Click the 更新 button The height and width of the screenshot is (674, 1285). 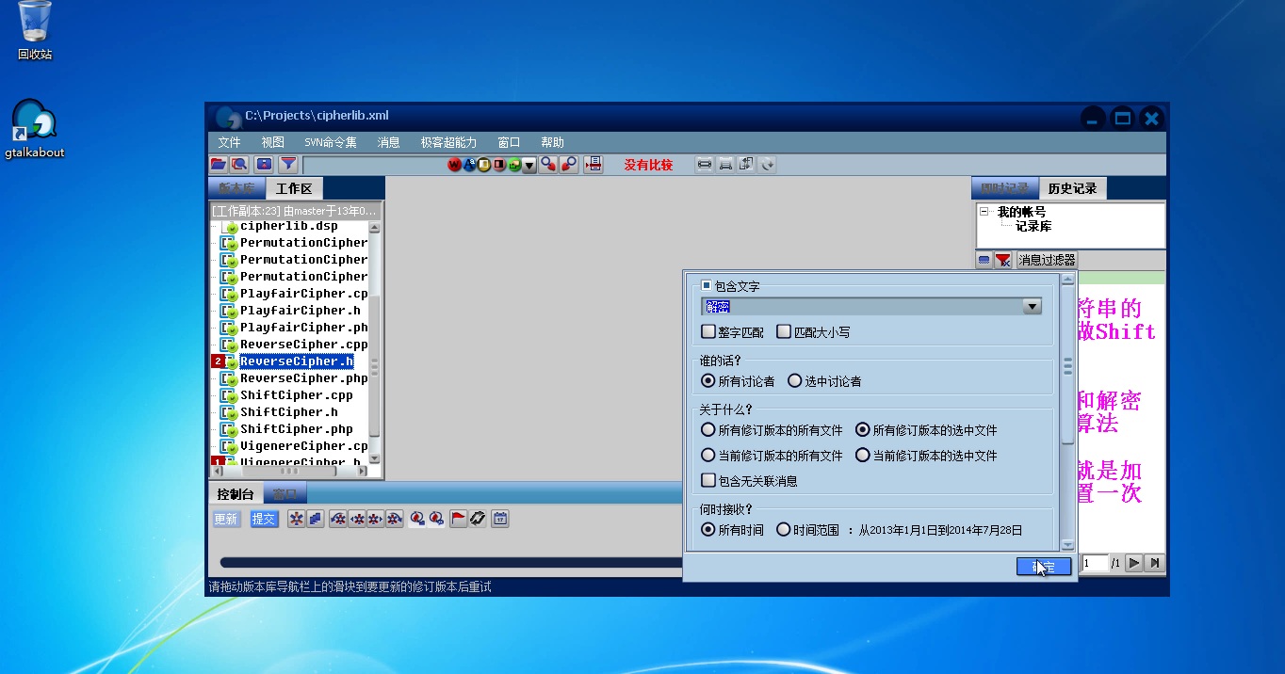pos(226,519)
